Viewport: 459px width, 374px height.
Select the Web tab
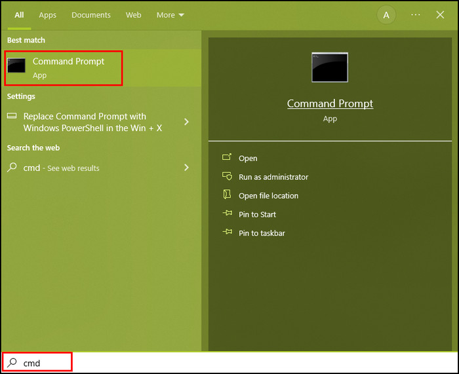(134, 15)
